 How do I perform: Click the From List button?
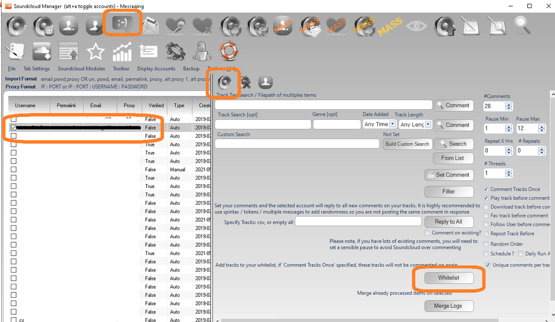(x=453, y=158)
